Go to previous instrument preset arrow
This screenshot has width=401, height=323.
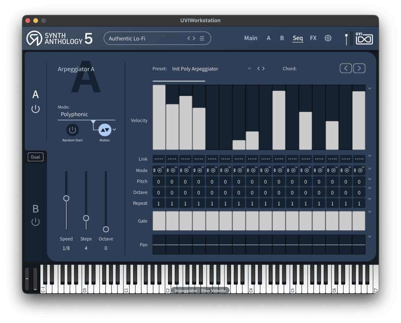189,38
